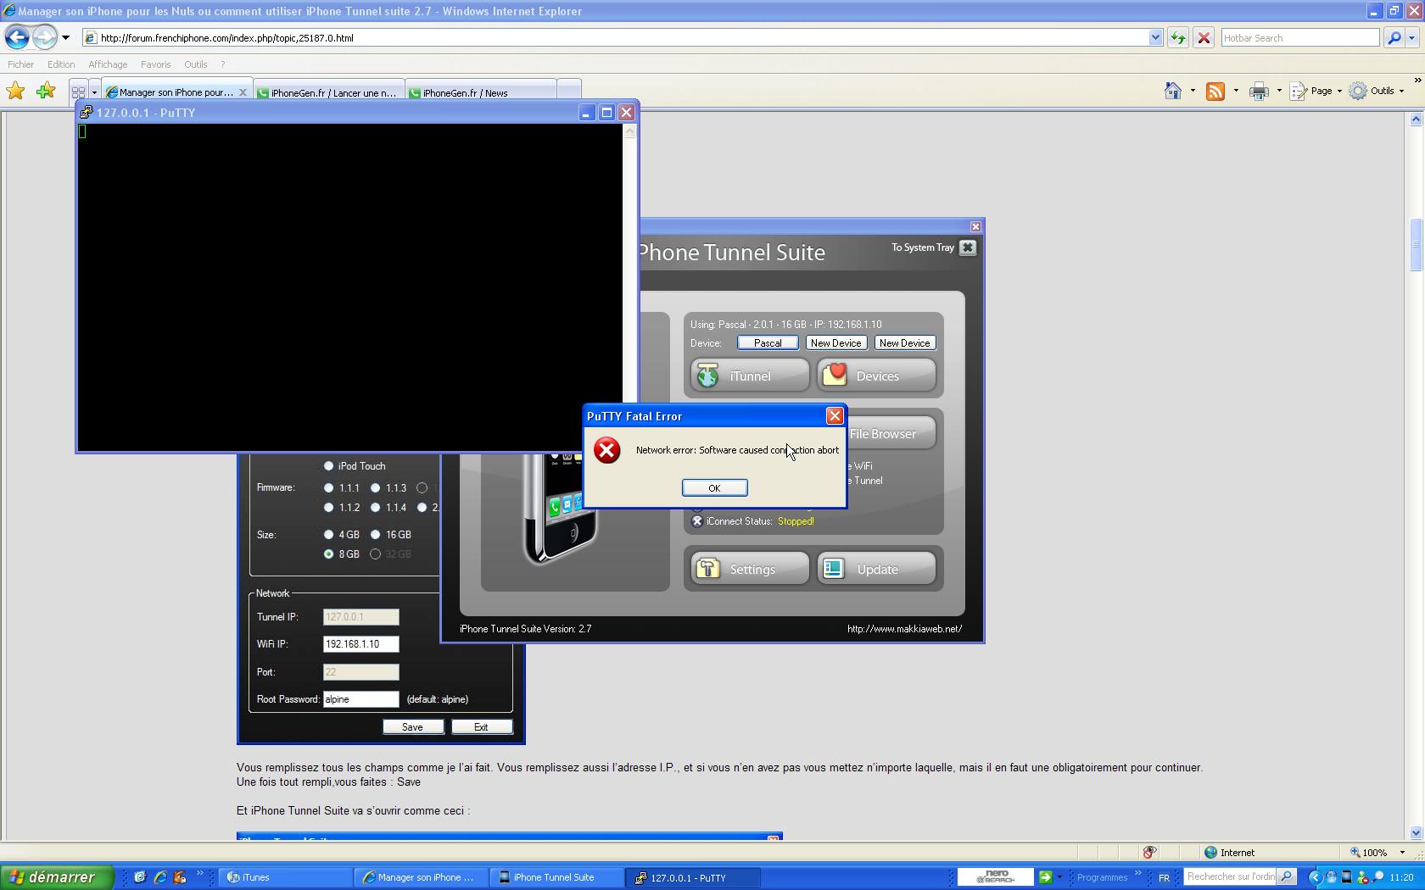Show hidden system tray icons arrow

pyautogui.click(x=1315, y=877)
